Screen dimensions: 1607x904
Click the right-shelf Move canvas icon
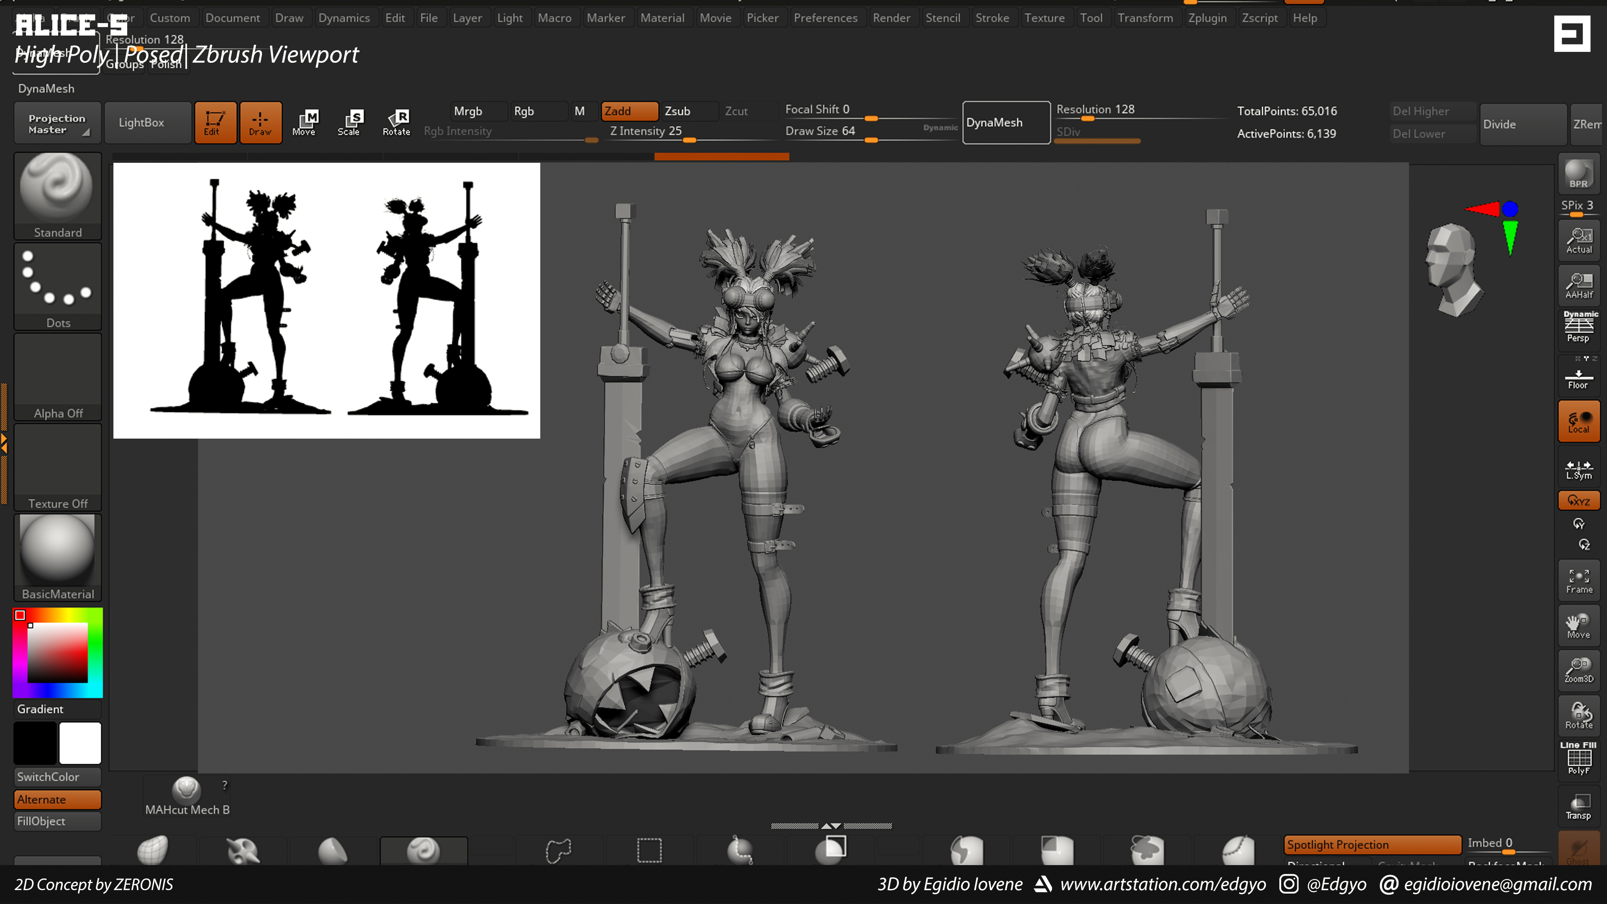pos(1578,626)
